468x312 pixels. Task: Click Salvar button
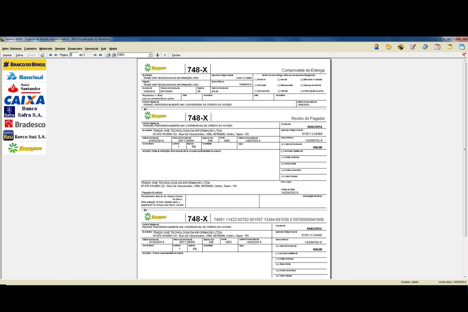(x=19, y=55)
